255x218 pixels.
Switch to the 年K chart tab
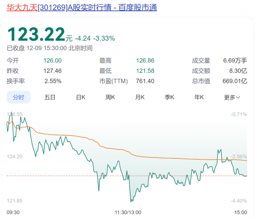199,97
